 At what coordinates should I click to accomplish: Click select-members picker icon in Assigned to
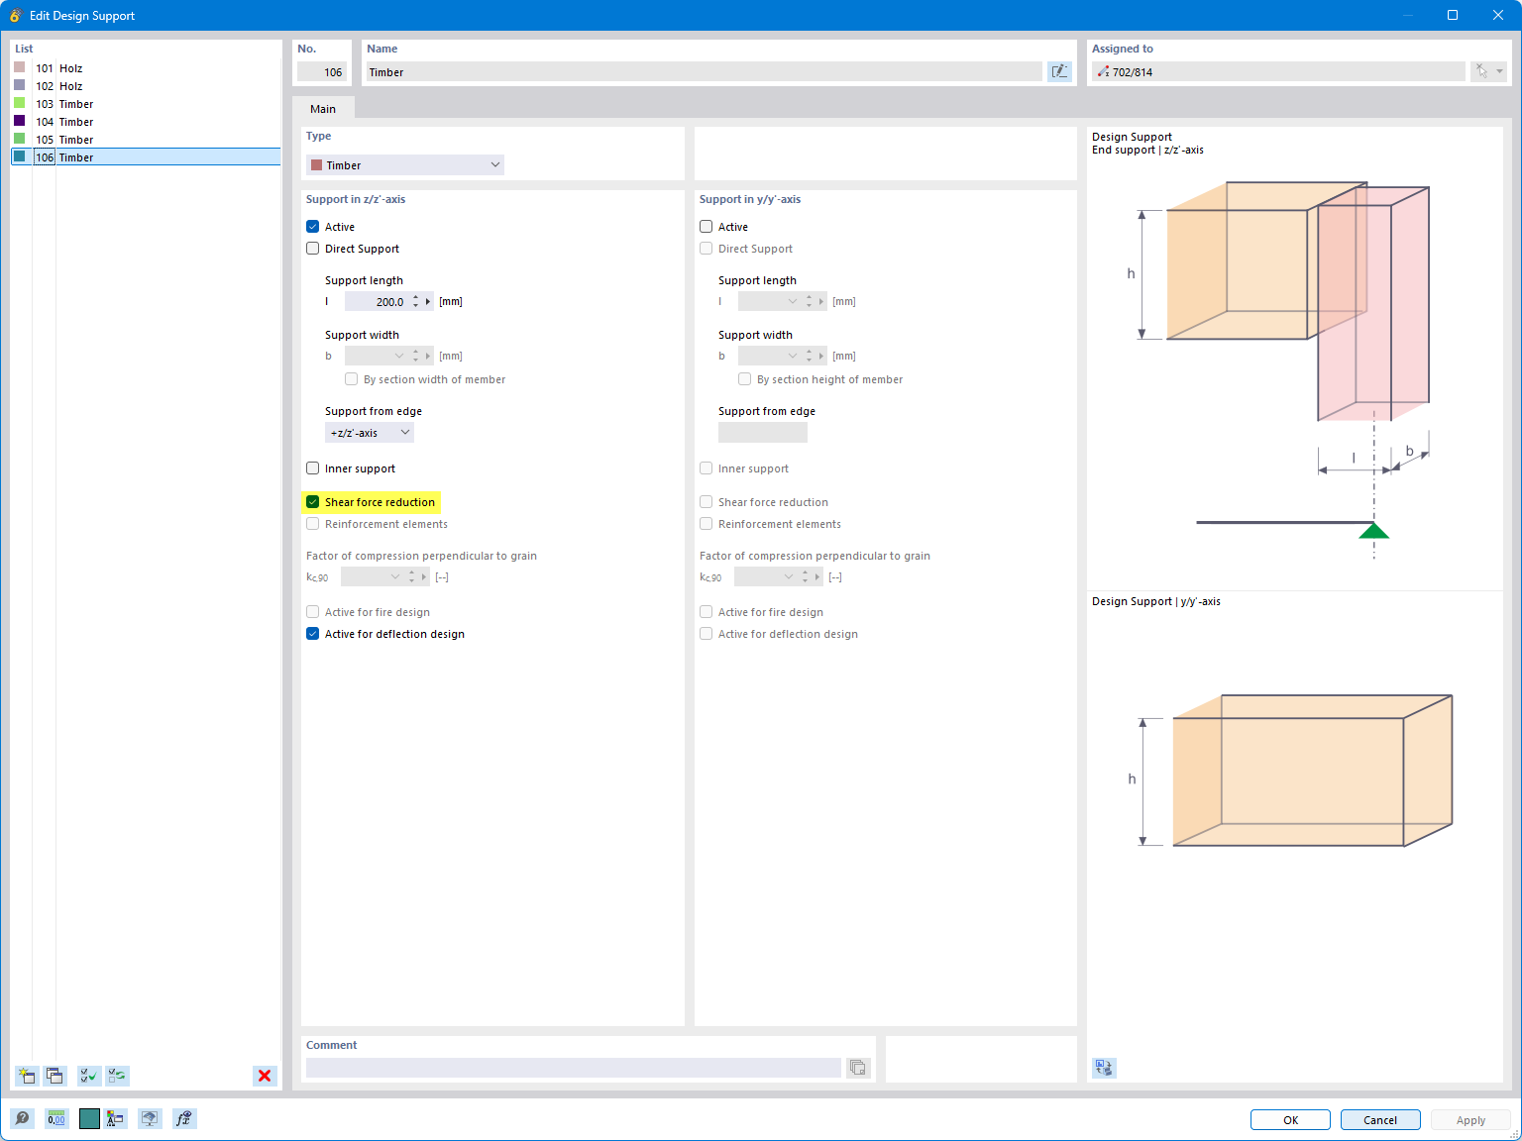[x=1481, y=71]
